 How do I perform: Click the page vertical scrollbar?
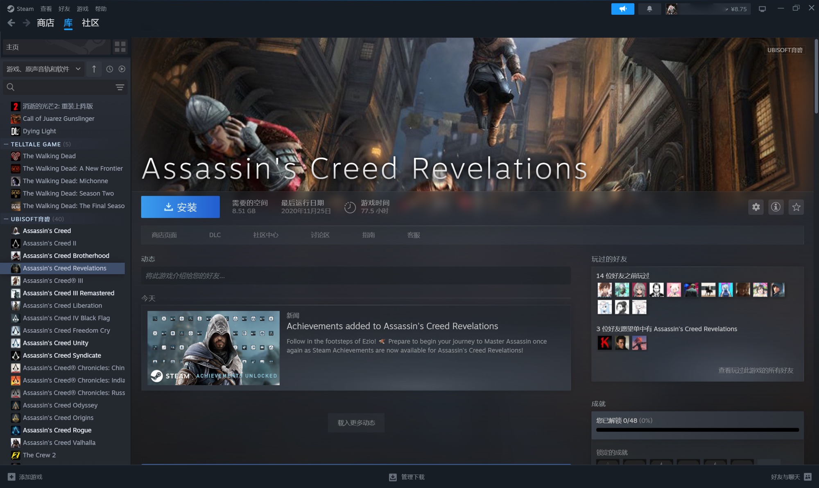pyautogui.click(x=816, y=76)
